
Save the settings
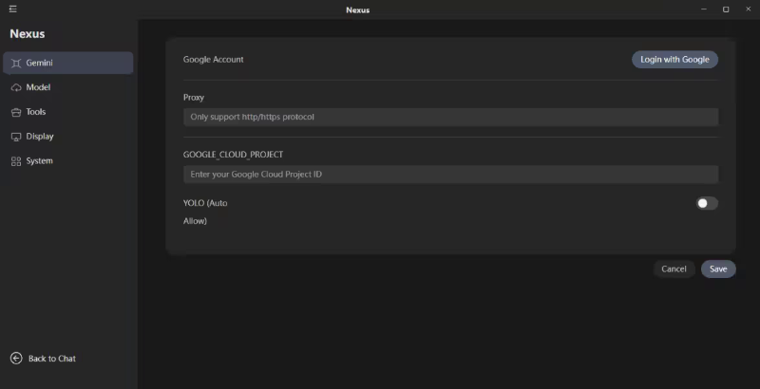[x=718, y=269]
